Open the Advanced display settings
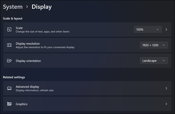This screenshot has width=175, height=114. [27, 87]
